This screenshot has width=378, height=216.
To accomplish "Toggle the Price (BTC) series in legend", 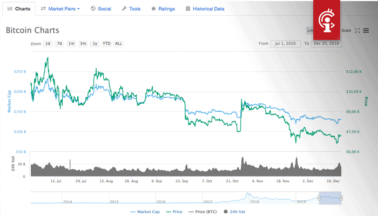I will (202, 212).
